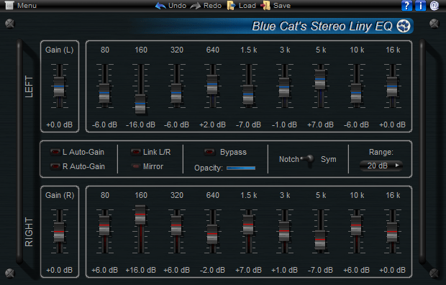Click the right -7.0 dB value

(x=320, y=270)
